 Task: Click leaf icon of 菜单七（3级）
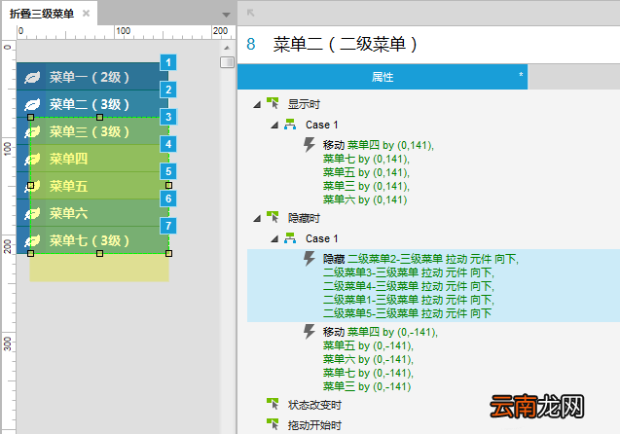[x=32, y=240]
